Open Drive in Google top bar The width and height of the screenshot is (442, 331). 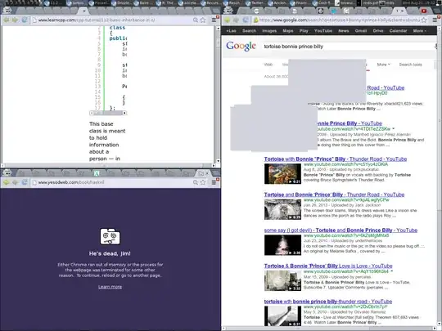pyautogui.click(x=378, y=31)
